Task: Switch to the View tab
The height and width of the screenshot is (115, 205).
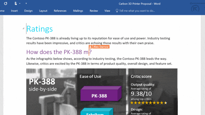Action: pos(107,11)
